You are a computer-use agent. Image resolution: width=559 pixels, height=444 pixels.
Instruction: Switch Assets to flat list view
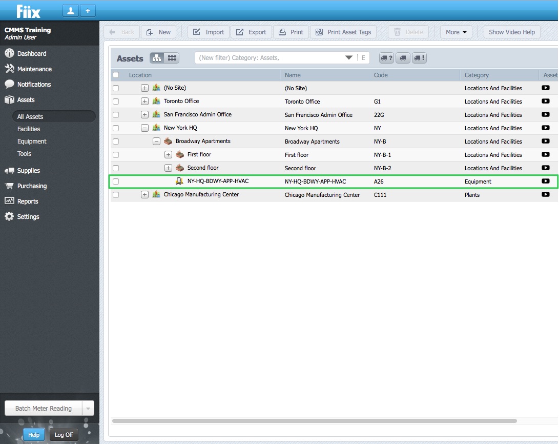coord(172,58)
